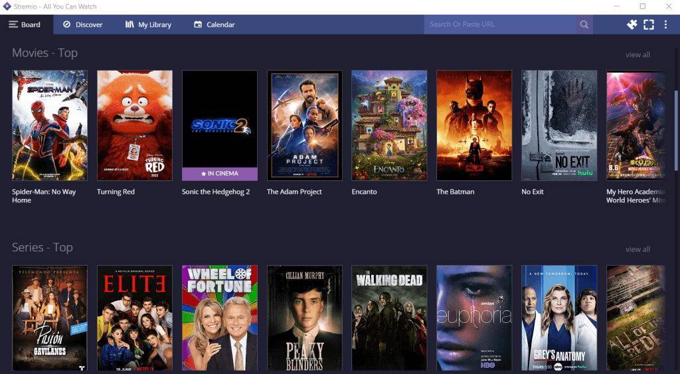Click the 'Encanto' title text

365,192
